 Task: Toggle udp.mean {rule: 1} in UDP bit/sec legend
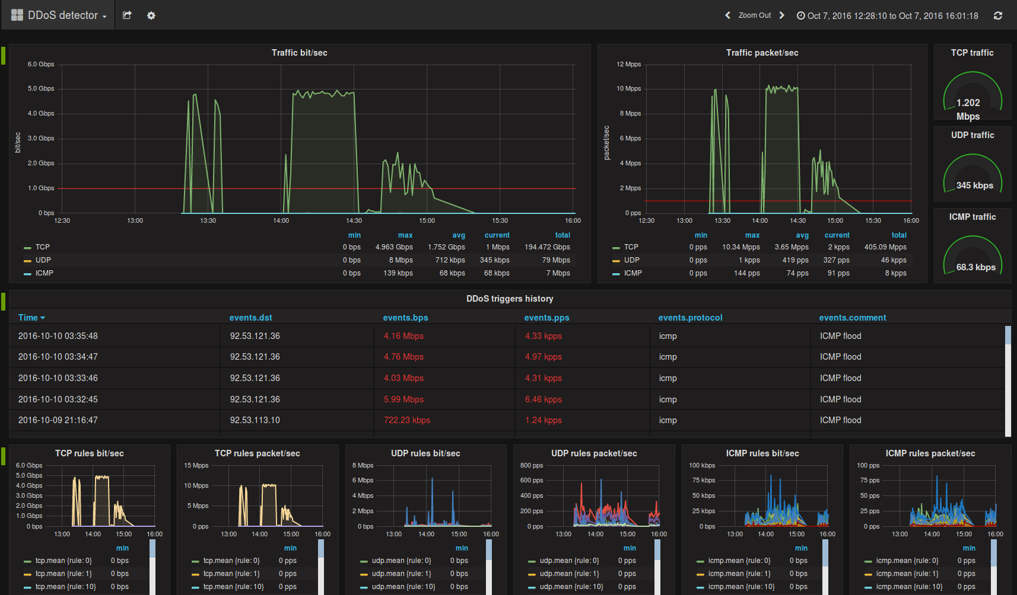coord(401,574)
